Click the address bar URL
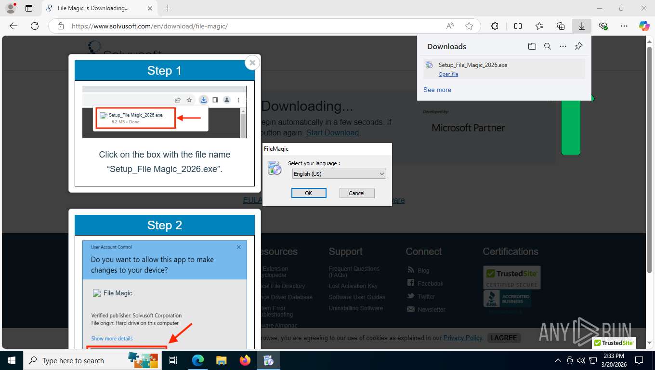Screen dimensions: 655x370 [150, 26]
